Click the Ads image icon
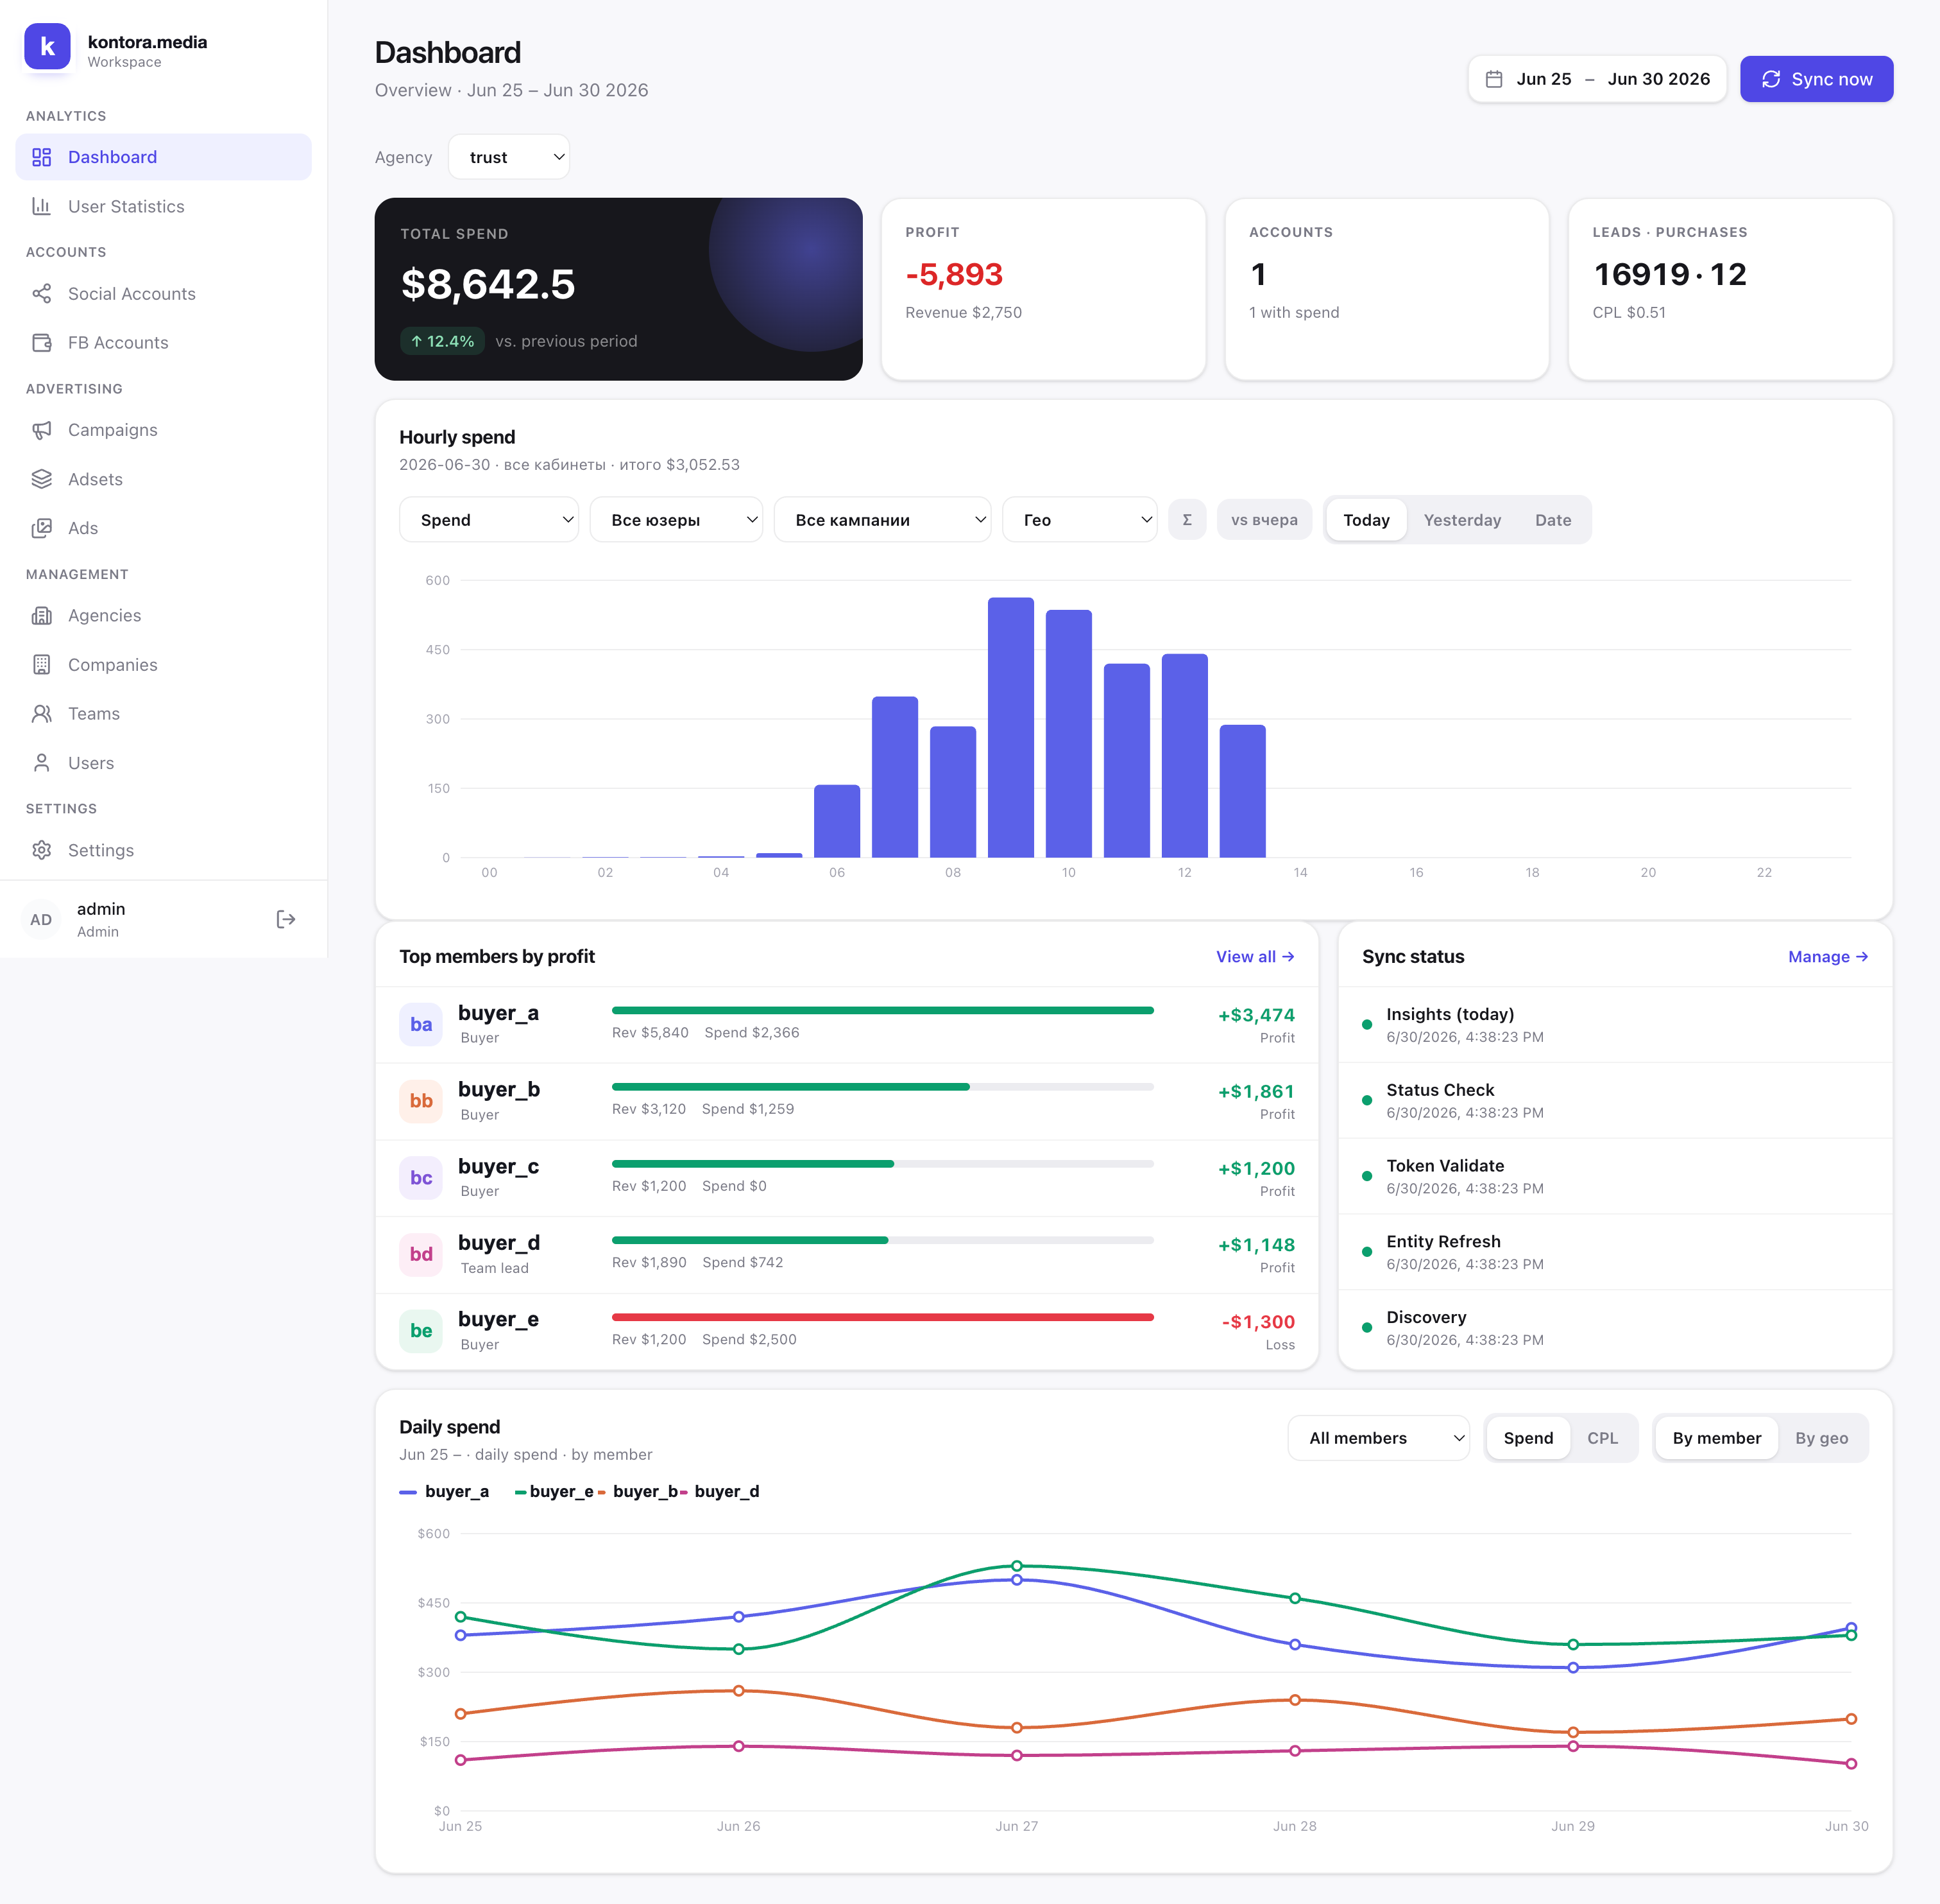The height and width of the screenshot is (1904, 1940). click(x=41, y=528)
